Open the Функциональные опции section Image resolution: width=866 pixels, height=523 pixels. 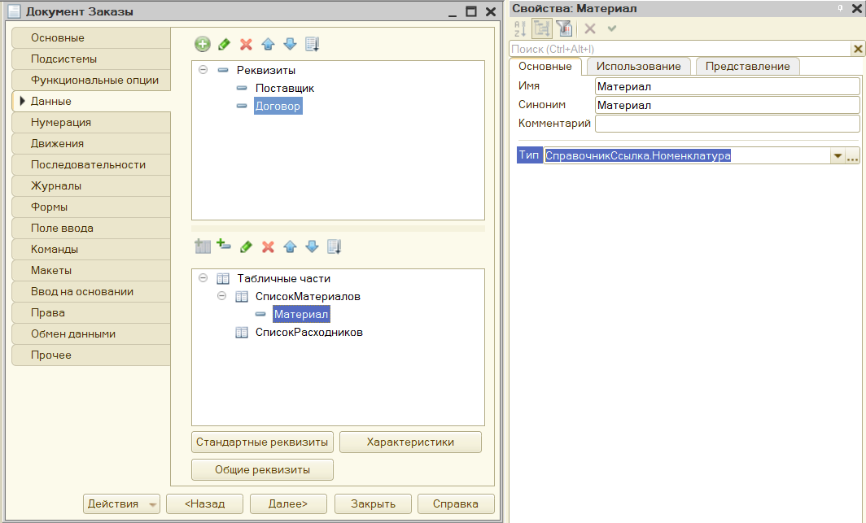click(91, 81)
